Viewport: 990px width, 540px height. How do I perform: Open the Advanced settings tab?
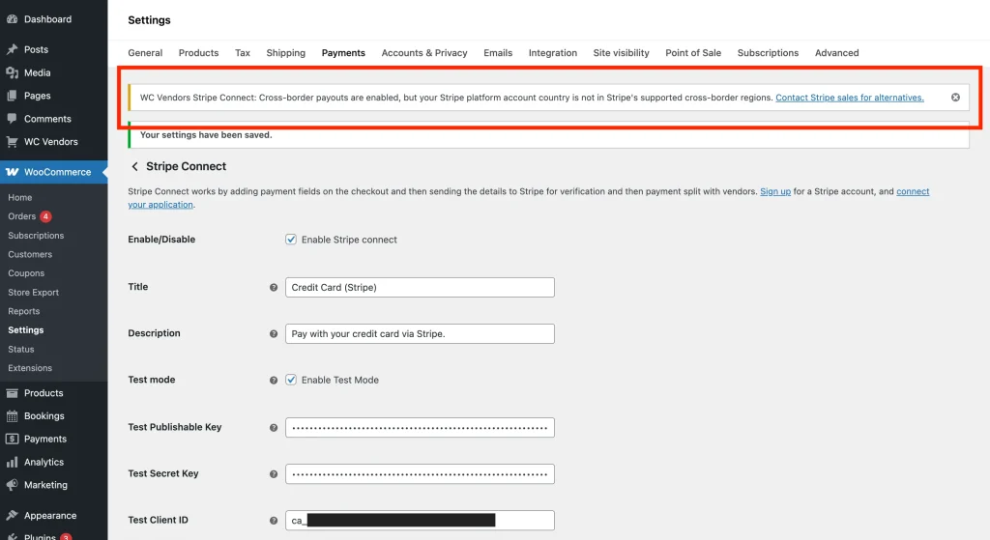[x=836, y=53]
